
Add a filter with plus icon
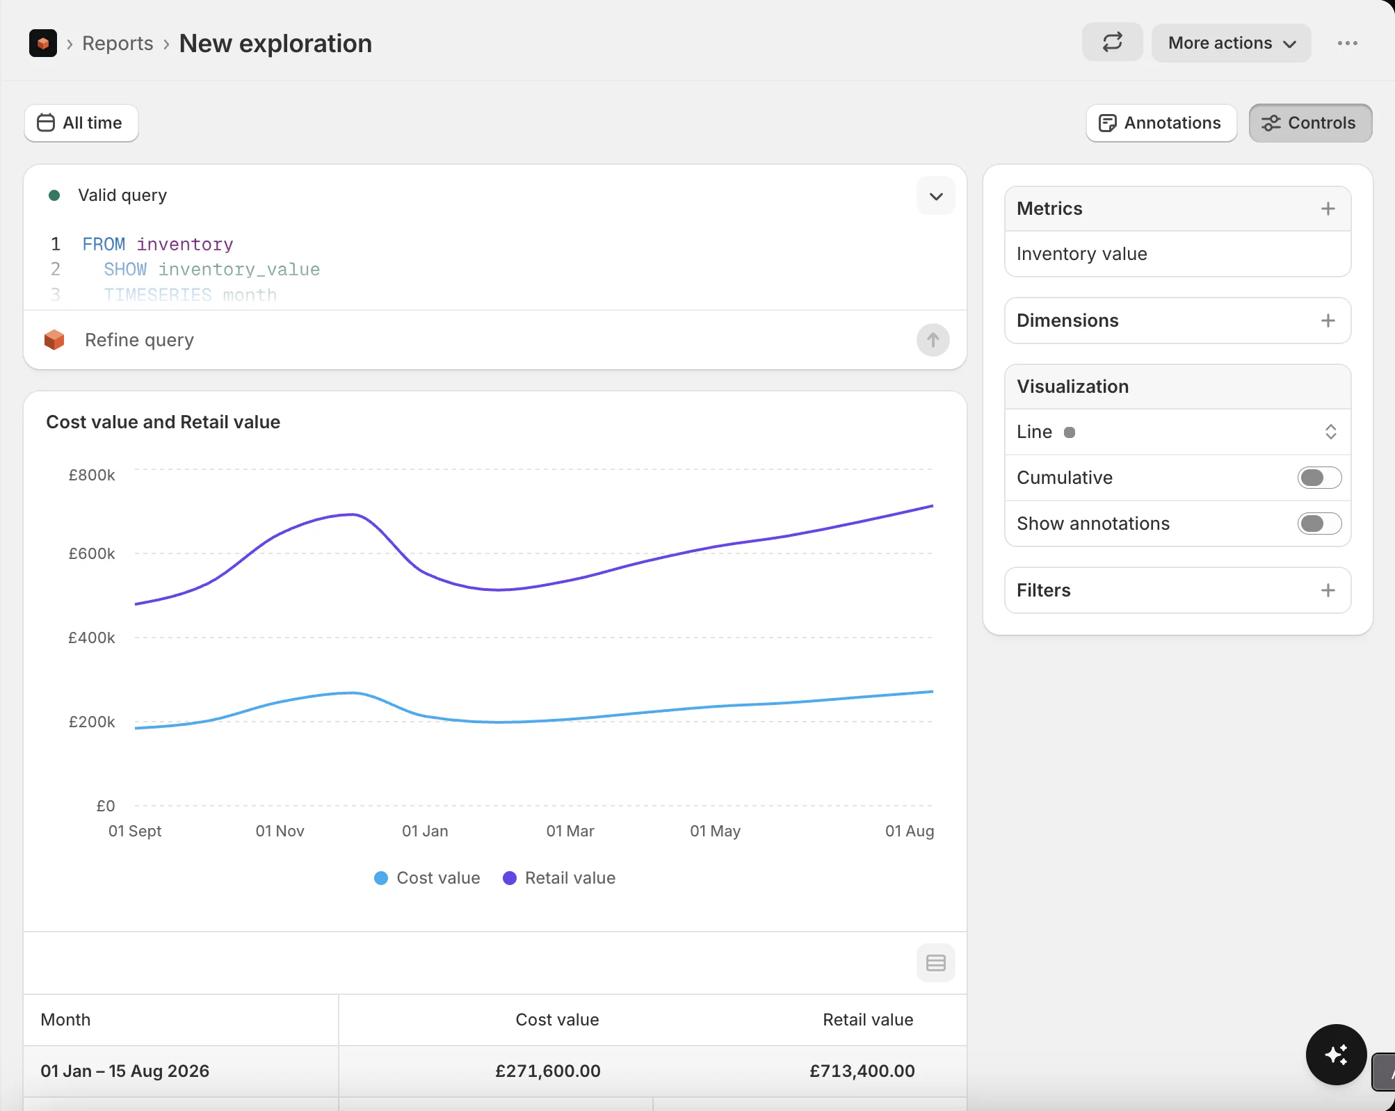click(1328, 590)
